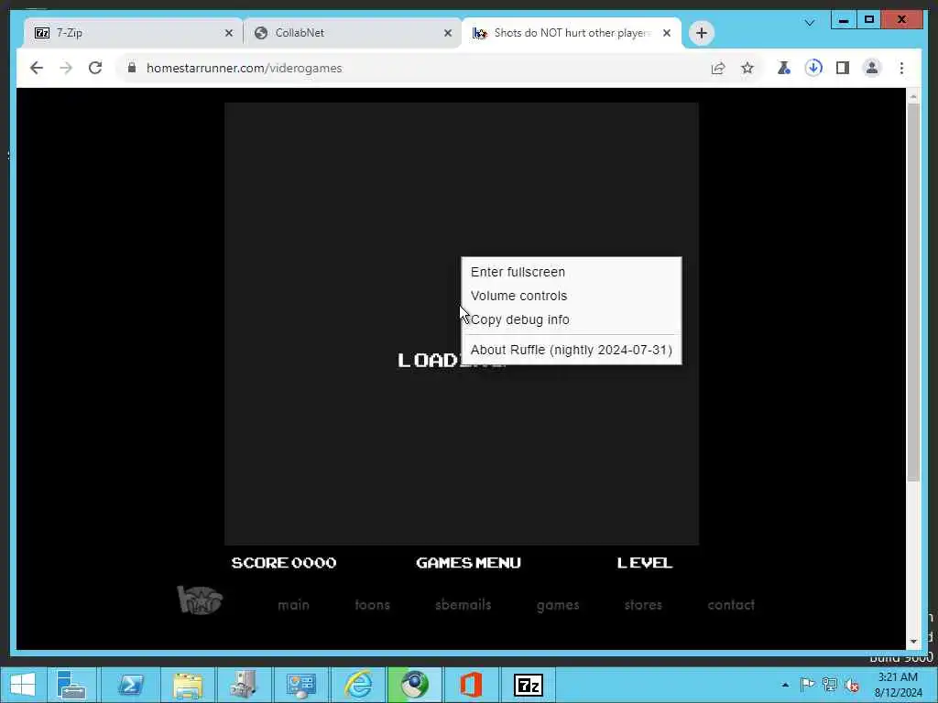This screenshot has height=703, width=938.
Task: Open the Windows Start button
Action: tap(23, 685)
